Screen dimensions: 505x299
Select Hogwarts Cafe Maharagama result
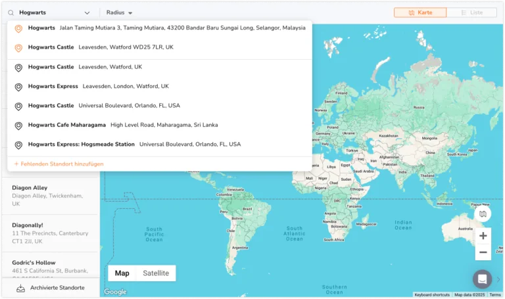point(160,125)
